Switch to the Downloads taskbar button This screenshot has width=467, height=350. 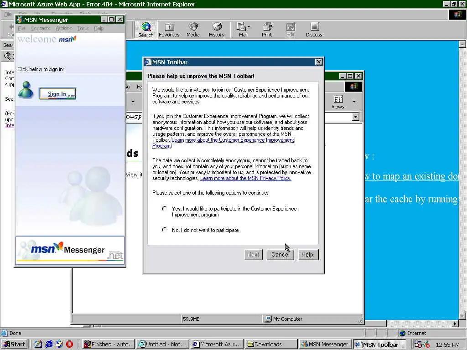coord(271,345)
